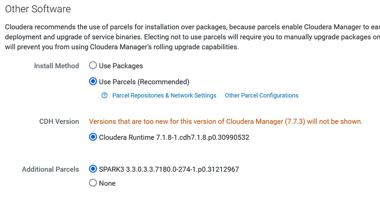Click the Install Method field label

pyautogui.click(x=57, y=66)
